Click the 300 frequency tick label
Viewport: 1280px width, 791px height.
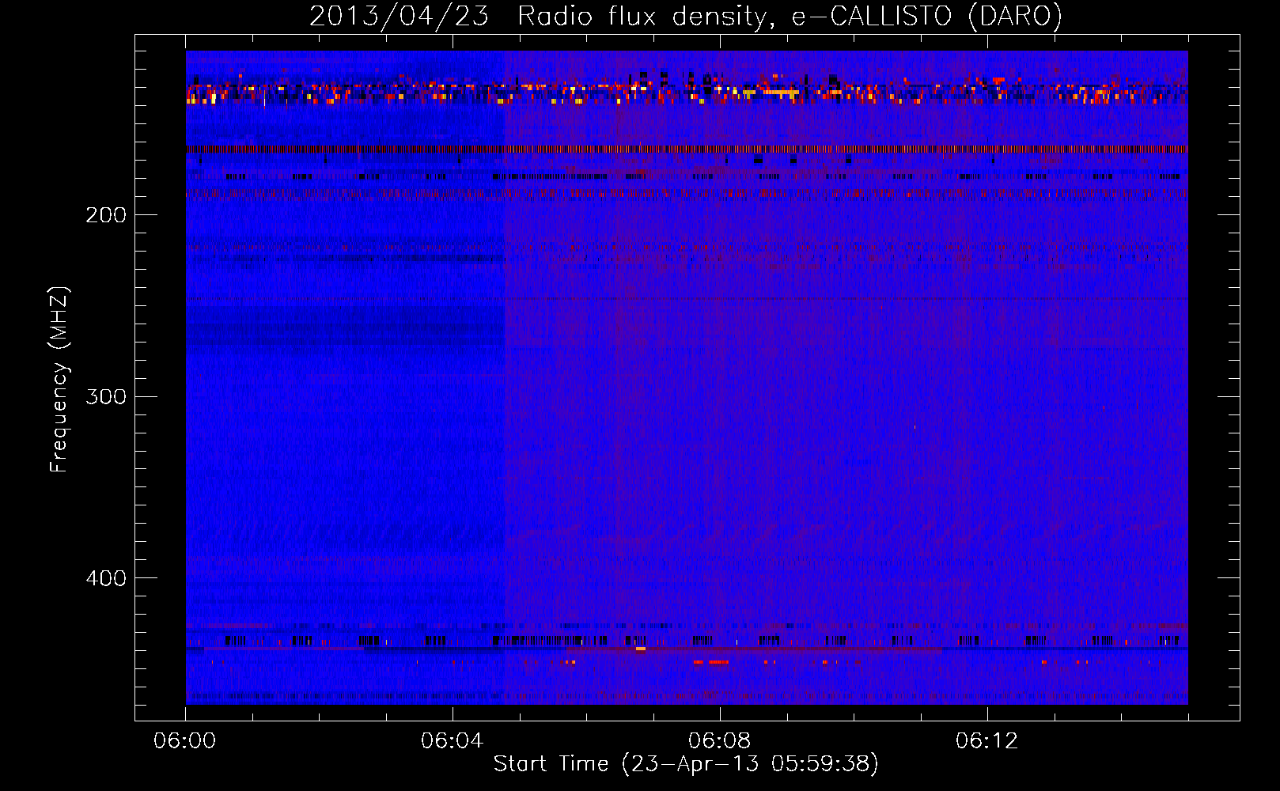coord(106,396)
